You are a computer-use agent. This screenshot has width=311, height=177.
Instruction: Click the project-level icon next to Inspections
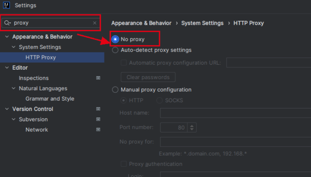pos(98,78)
